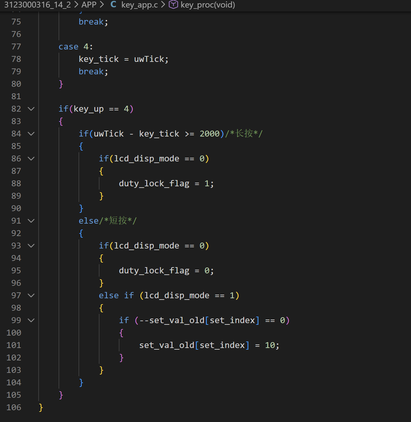
Task: Click set_index on line 101
Action: (x=222, y=345)
